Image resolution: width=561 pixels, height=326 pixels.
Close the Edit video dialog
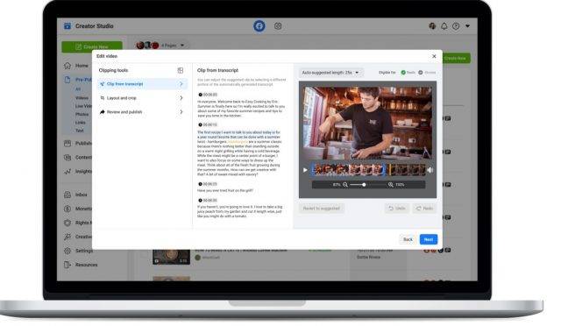click(434, 57)
